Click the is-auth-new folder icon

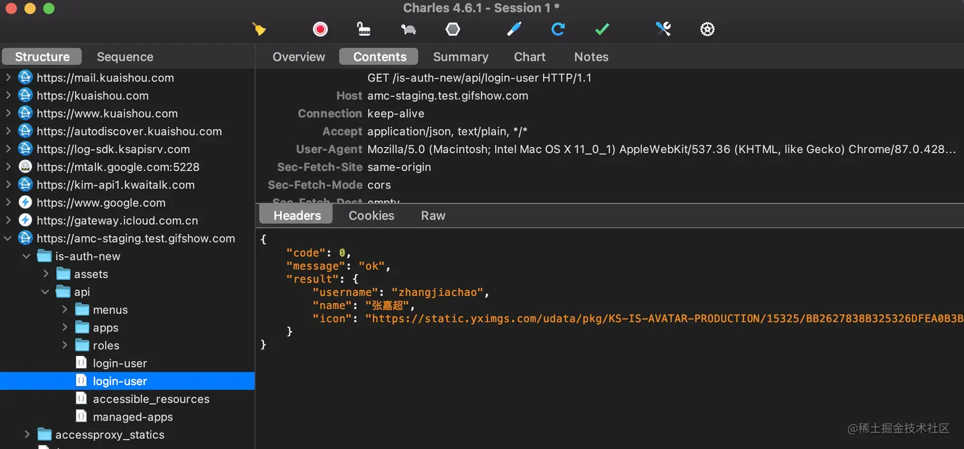coord(44,256)
